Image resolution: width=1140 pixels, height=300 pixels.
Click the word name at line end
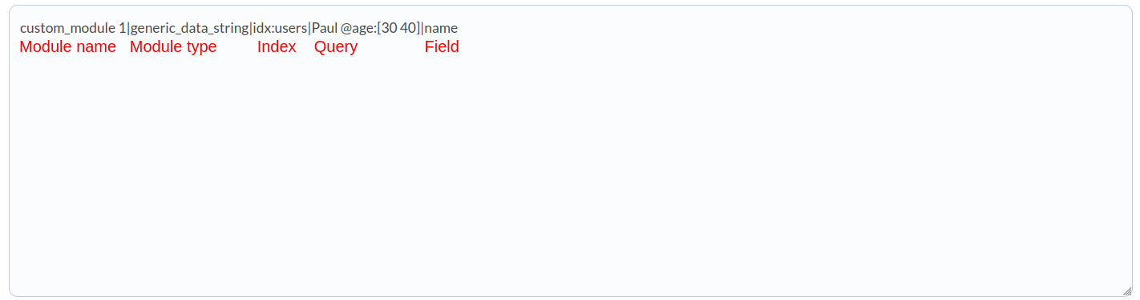pos(440,28)
